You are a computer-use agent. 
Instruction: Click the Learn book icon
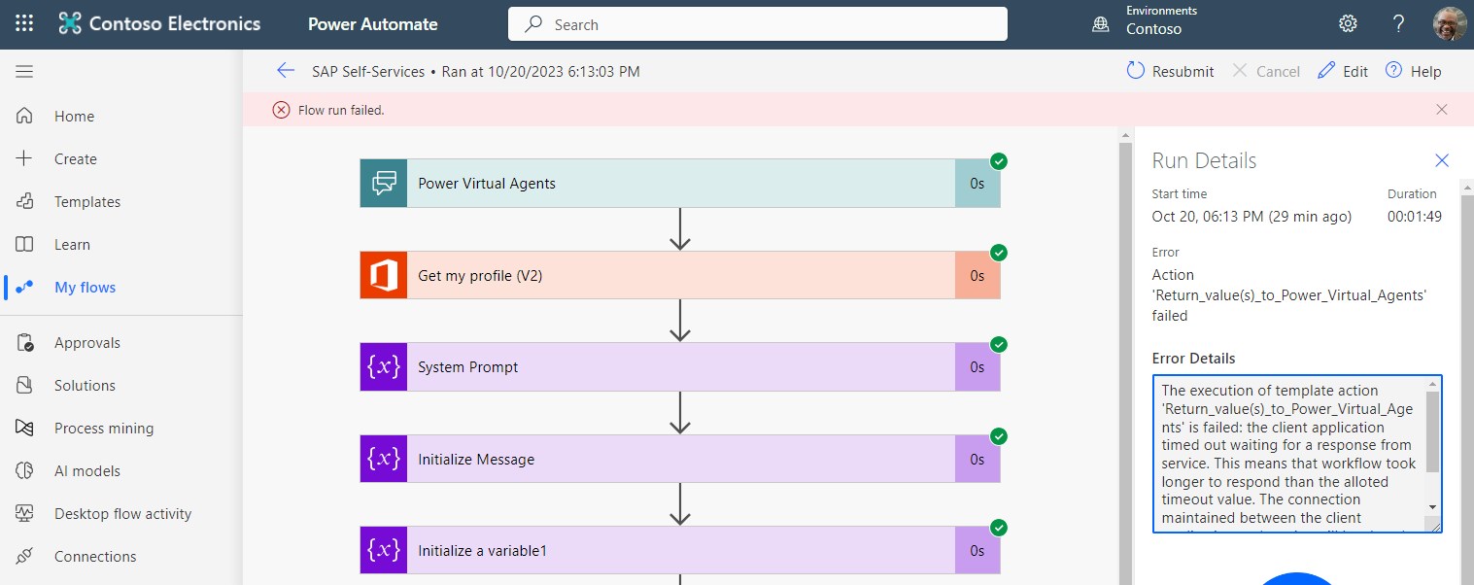(25, 244)
